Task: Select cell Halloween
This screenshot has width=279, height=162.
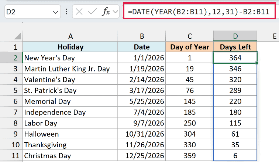Action: coord(70,134)
